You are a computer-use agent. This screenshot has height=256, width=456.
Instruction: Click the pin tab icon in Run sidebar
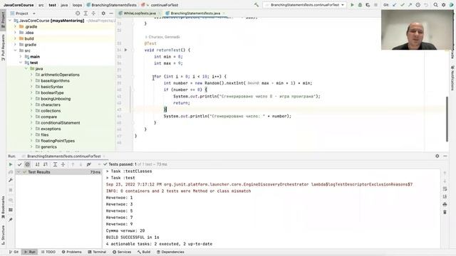11,220
